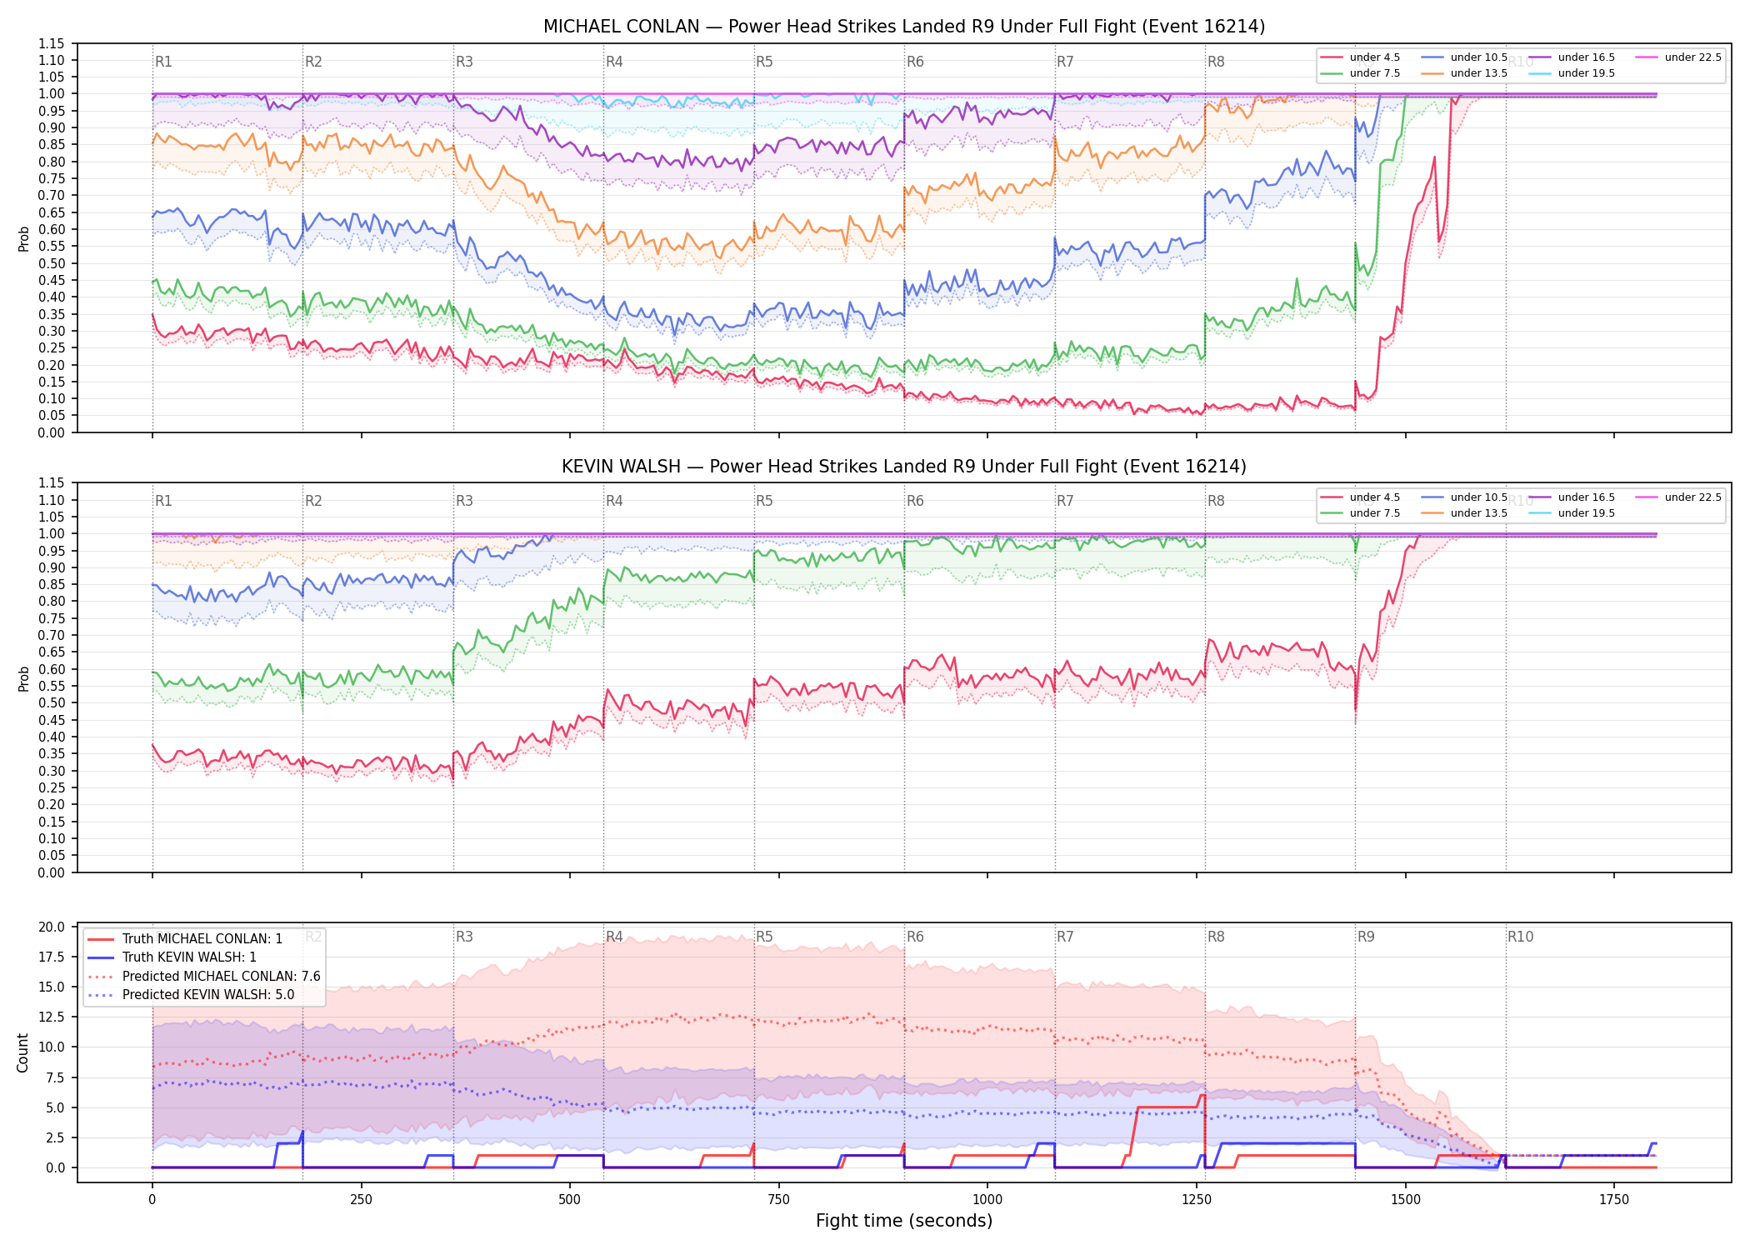The width and height of the screenshot is (1750, 1250).
Task: Click 'Truth MICHAEL CONLAN: 1' legend entry
Action: click(186, 939)
